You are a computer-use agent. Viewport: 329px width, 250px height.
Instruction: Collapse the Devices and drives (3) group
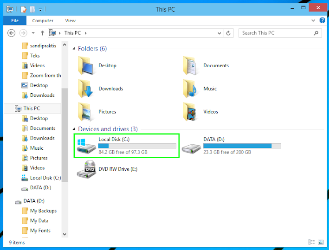point(74,129)
